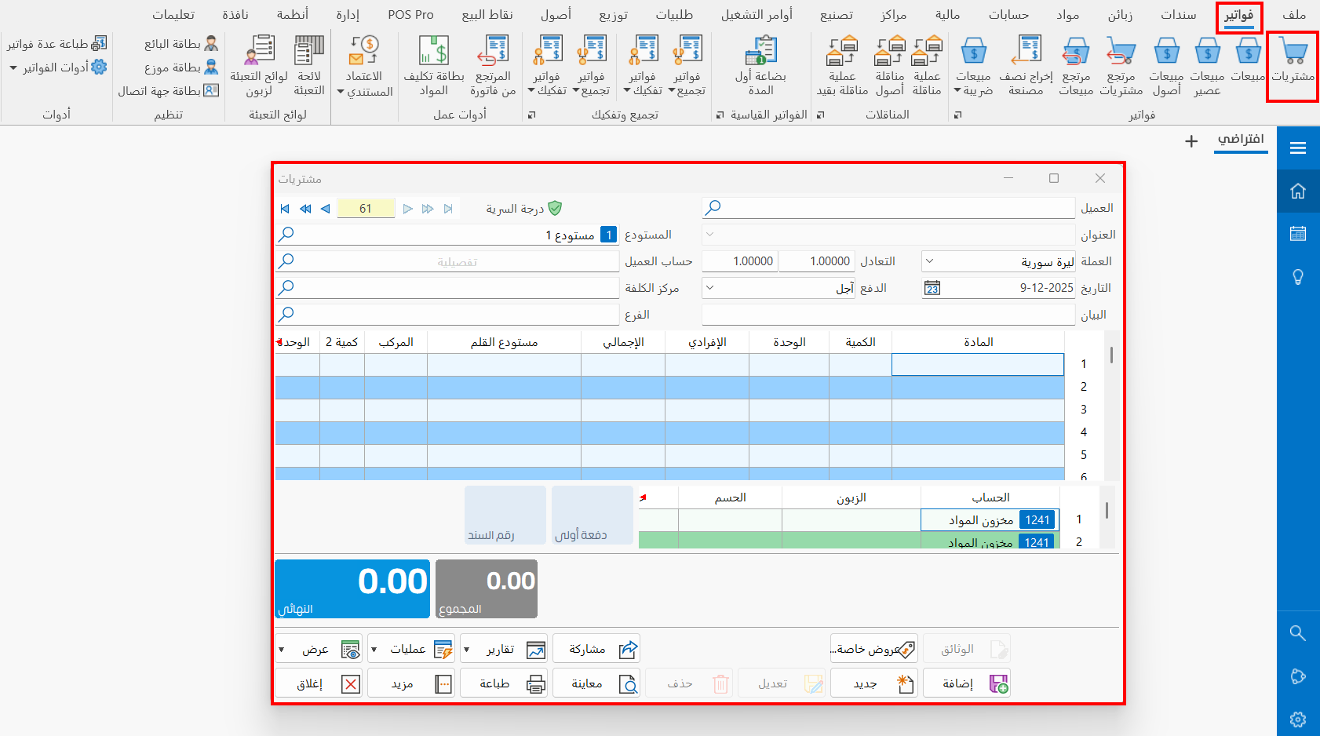The height and width of the screenshot is (736, 1320).
Task: Open the payment type (الدفع) dropdown
Action: [709, 288]
